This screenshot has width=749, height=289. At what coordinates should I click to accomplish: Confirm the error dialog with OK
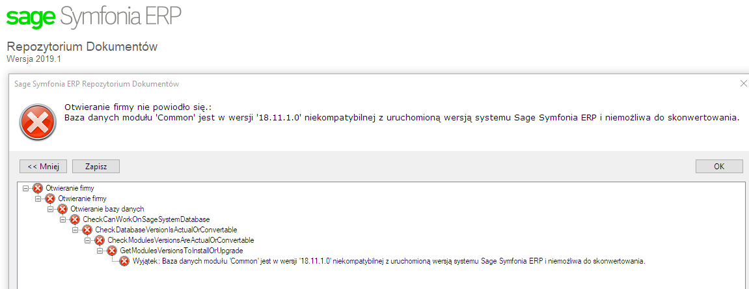719,166
